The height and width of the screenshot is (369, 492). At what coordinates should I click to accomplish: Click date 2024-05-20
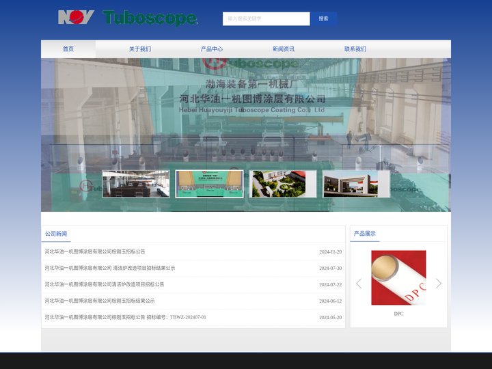[x=331, y=318]
